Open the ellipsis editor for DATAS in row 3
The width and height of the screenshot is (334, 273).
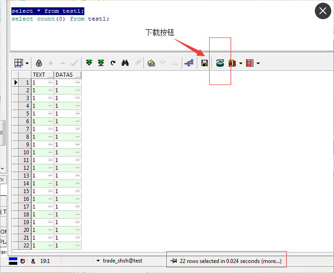[78, 98]
